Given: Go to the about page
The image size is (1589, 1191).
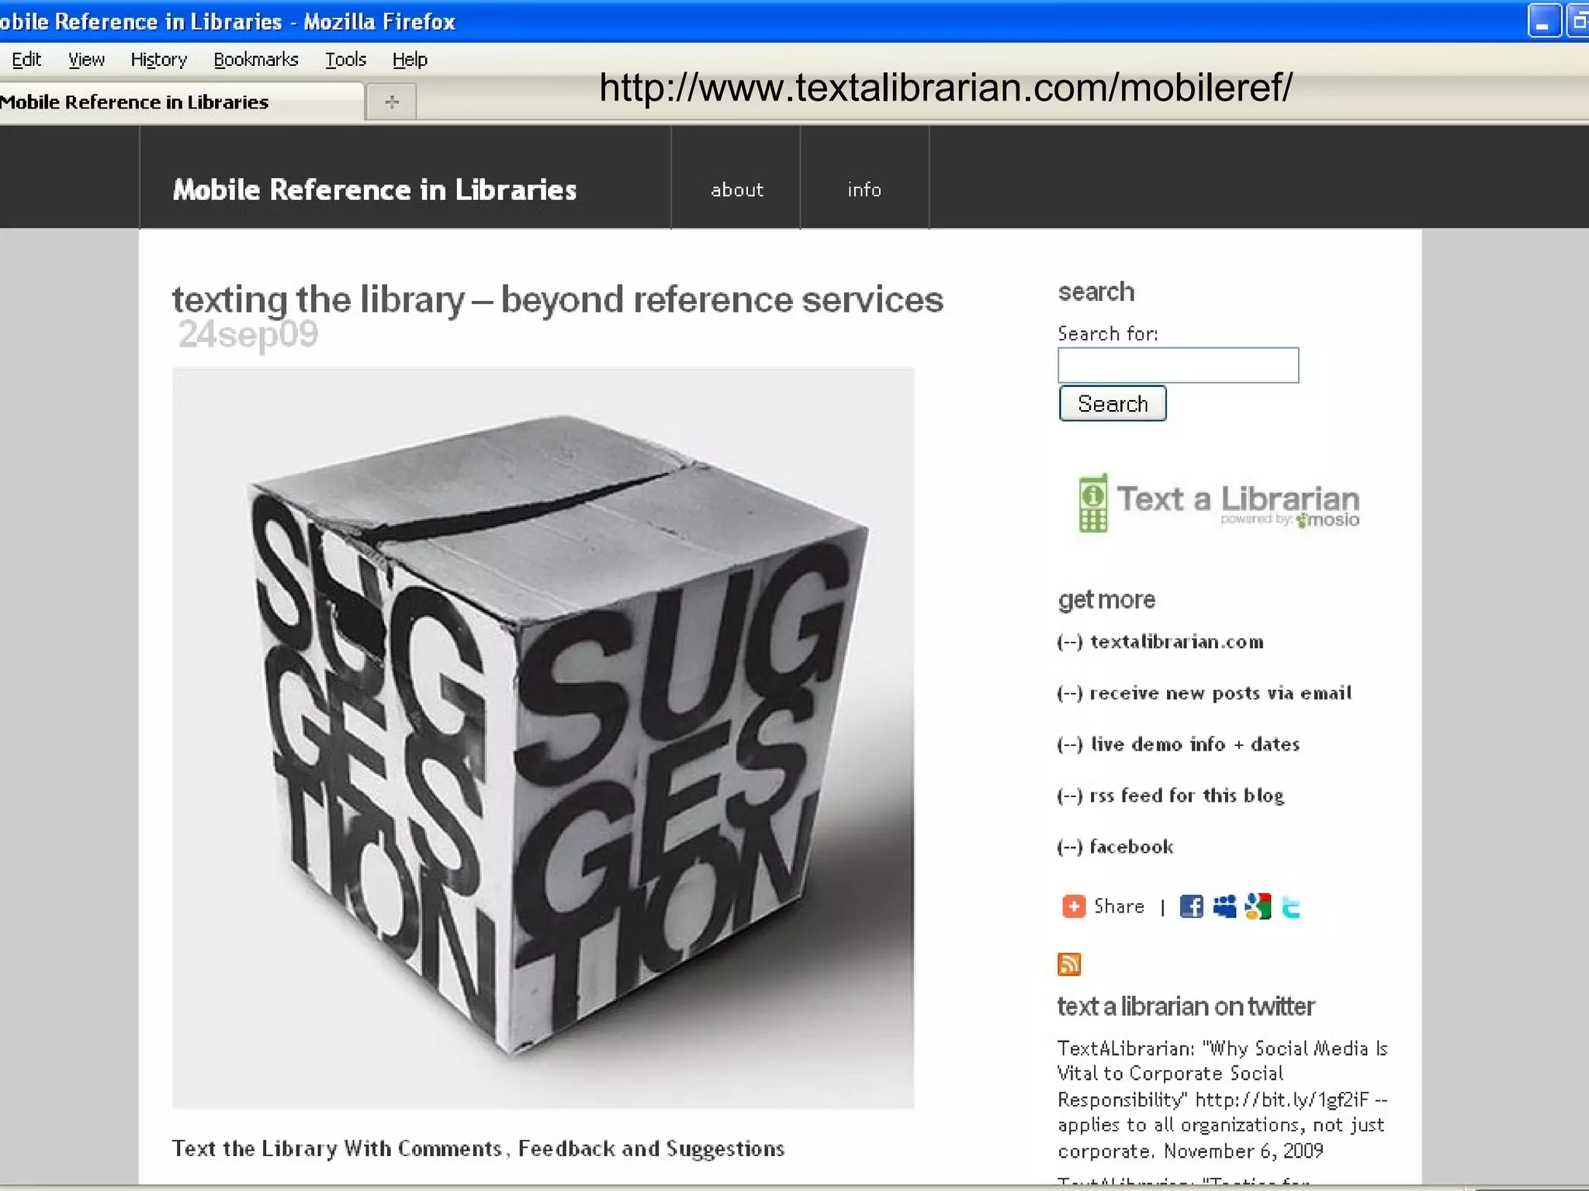Looking at the screenshot, I should pyautogui.click(x=736, y=190).
